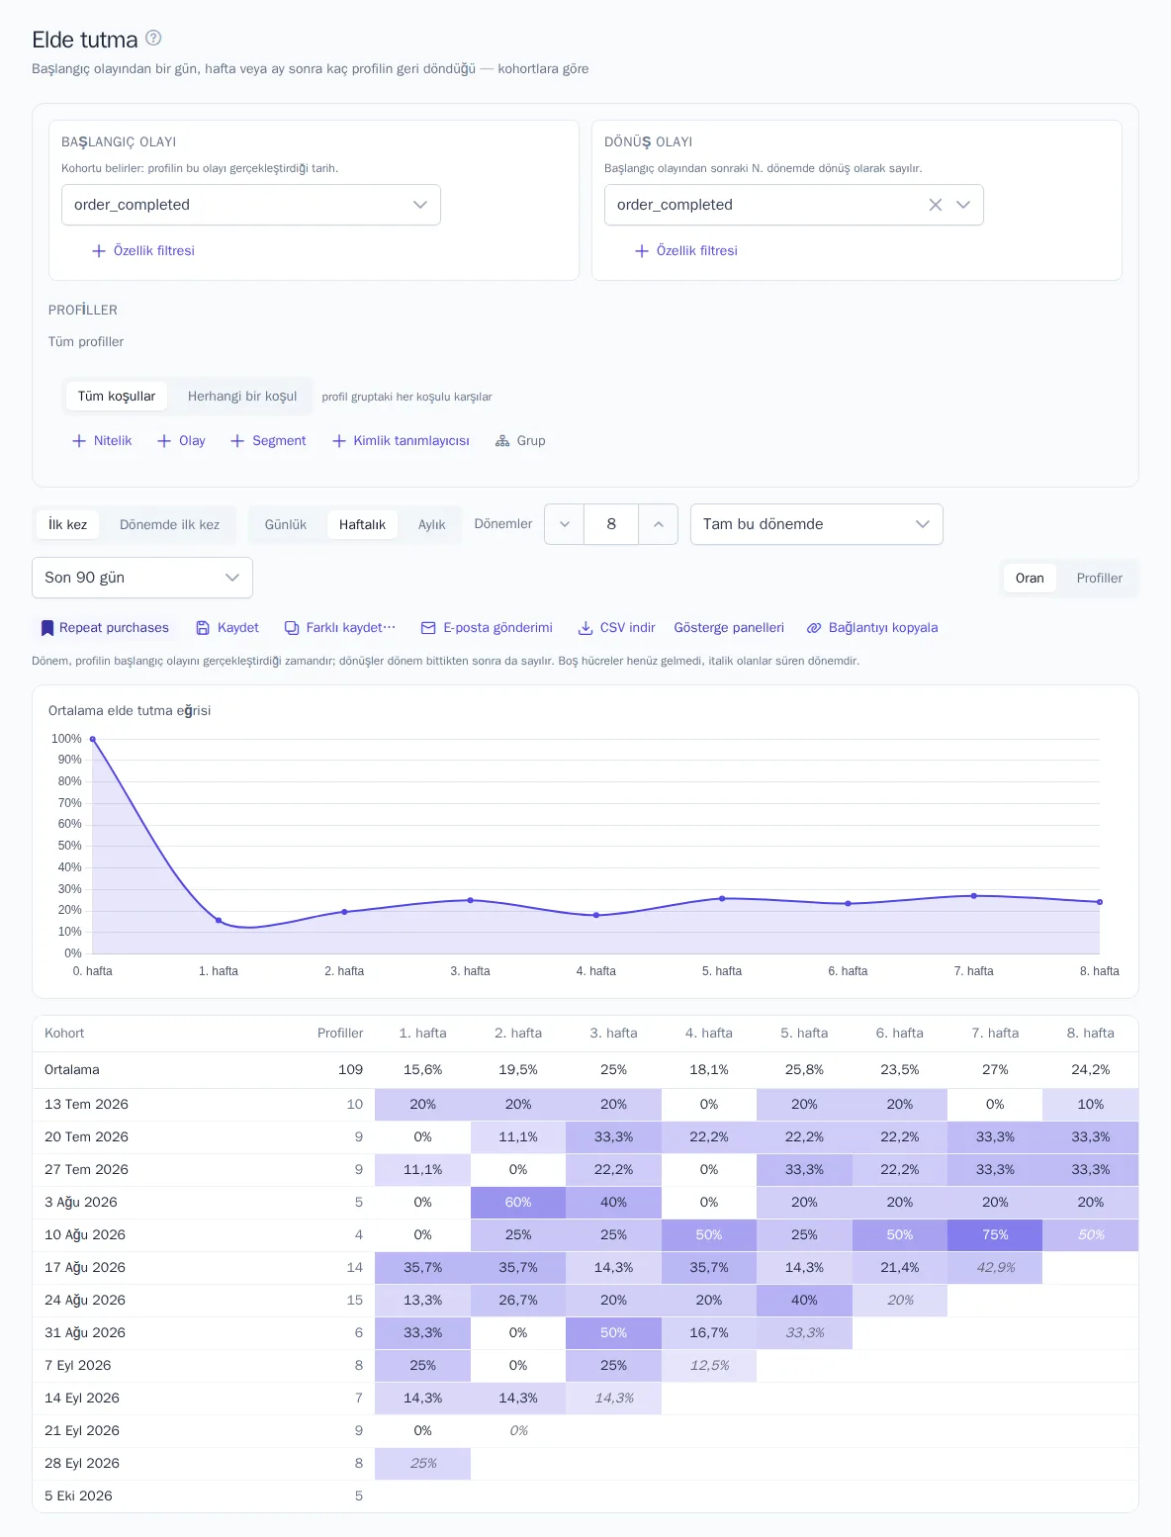Copy link with Bağlantıyı kopyala
Viewport: 1171px width, 1537px height.
click(x=872, y=628)
